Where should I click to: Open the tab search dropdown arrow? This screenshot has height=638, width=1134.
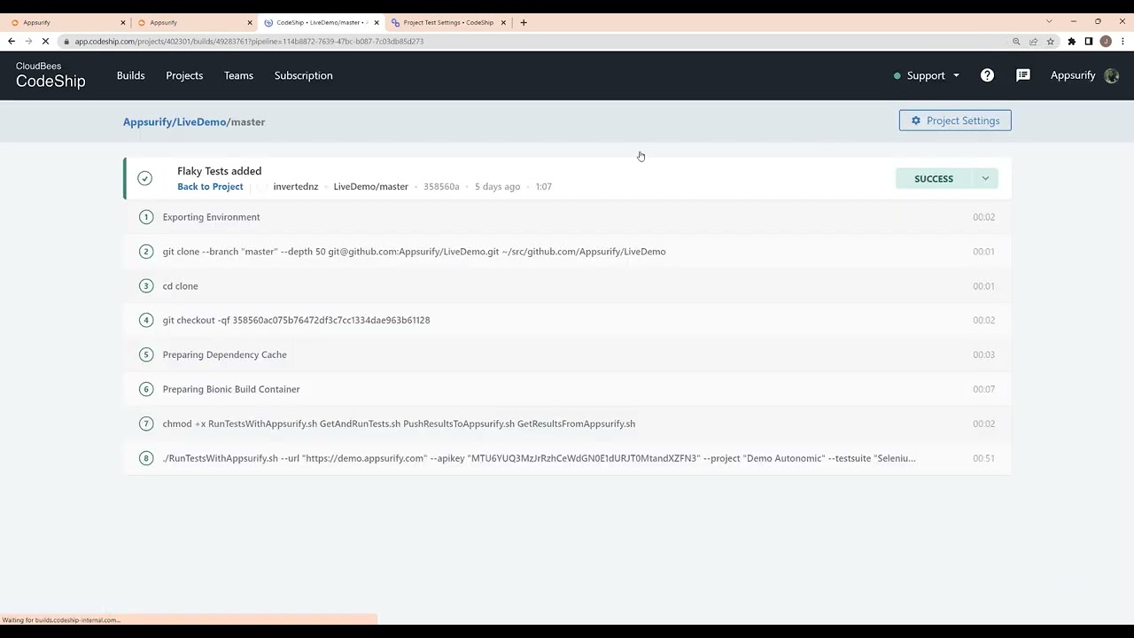click(x=1049, y=22)
